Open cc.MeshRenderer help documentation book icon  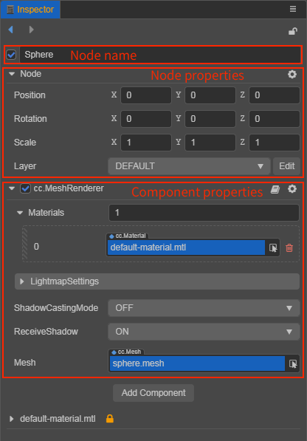275,189
